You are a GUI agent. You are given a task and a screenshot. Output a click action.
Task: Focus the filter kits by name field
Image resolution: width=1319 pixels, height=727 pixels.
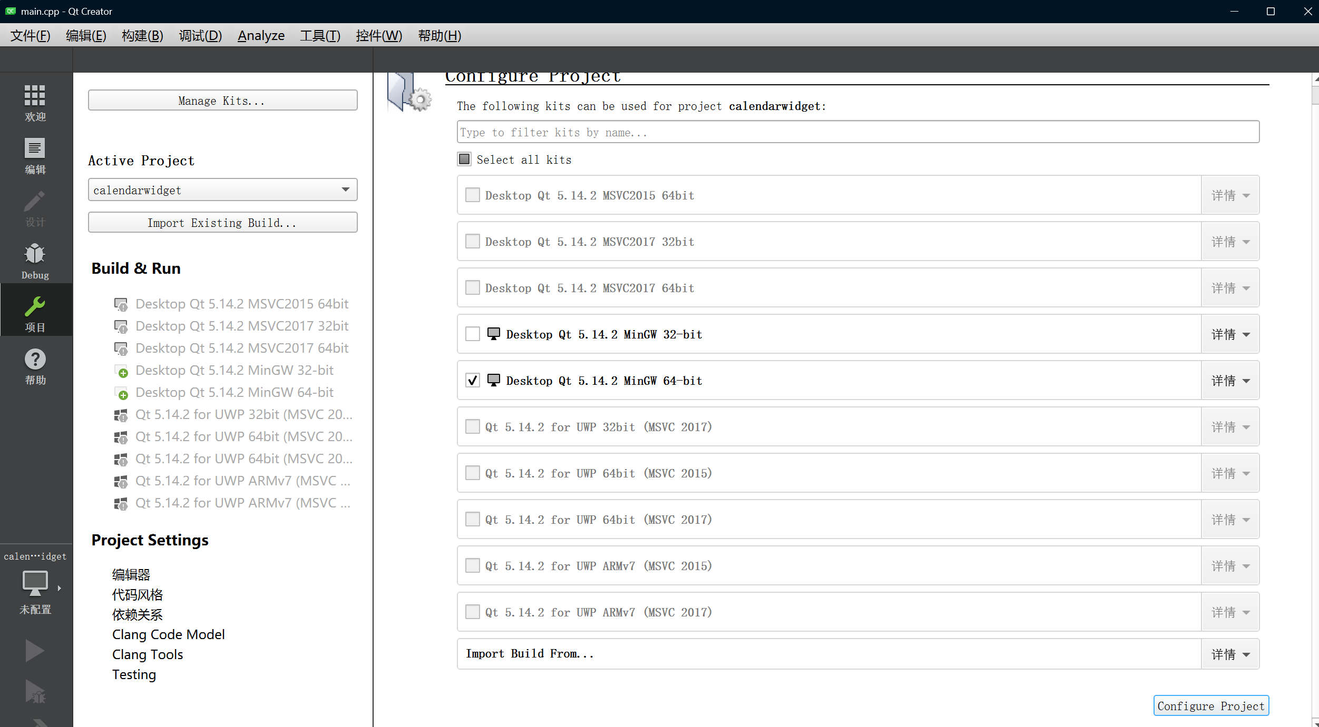click(x=857, y=132)
